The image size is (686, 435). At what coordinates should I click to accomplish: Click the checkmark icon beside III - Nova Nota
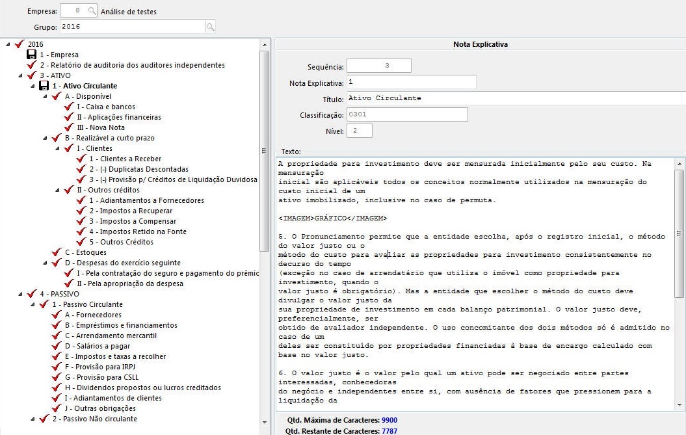click(x=69, y=127)
